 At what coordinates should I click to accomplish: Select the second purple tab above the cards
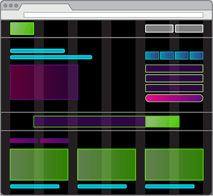click(54, 140)
